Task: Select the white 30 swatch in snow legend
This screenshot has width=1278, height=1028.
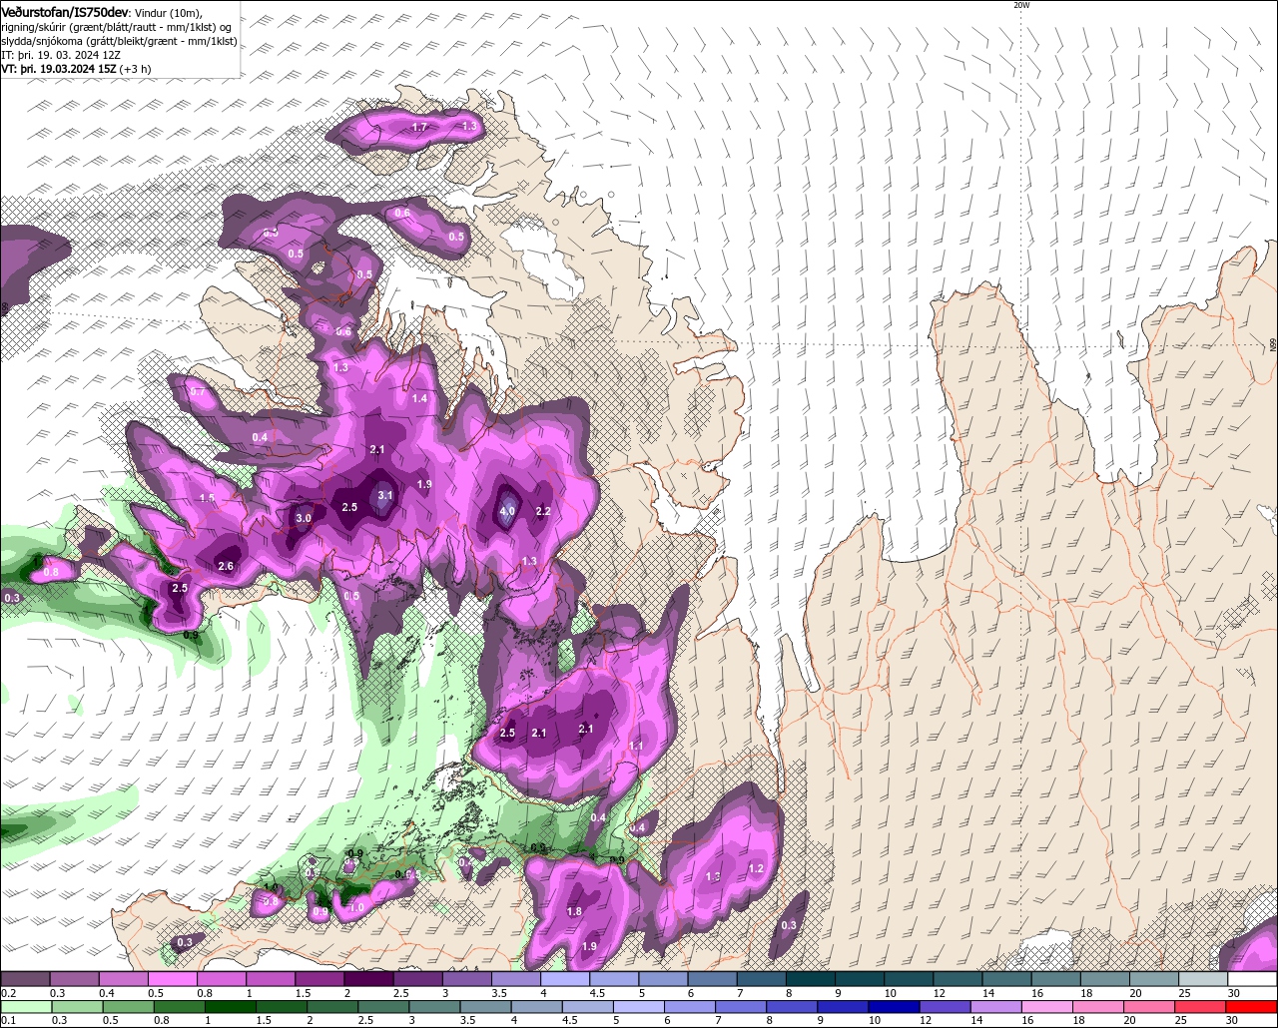Action: (x=1252, y=979)
